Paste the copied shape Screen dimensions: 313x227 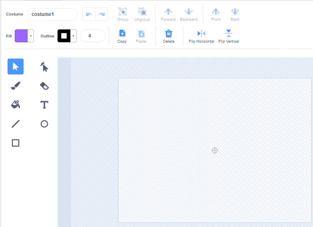[141, 36]
